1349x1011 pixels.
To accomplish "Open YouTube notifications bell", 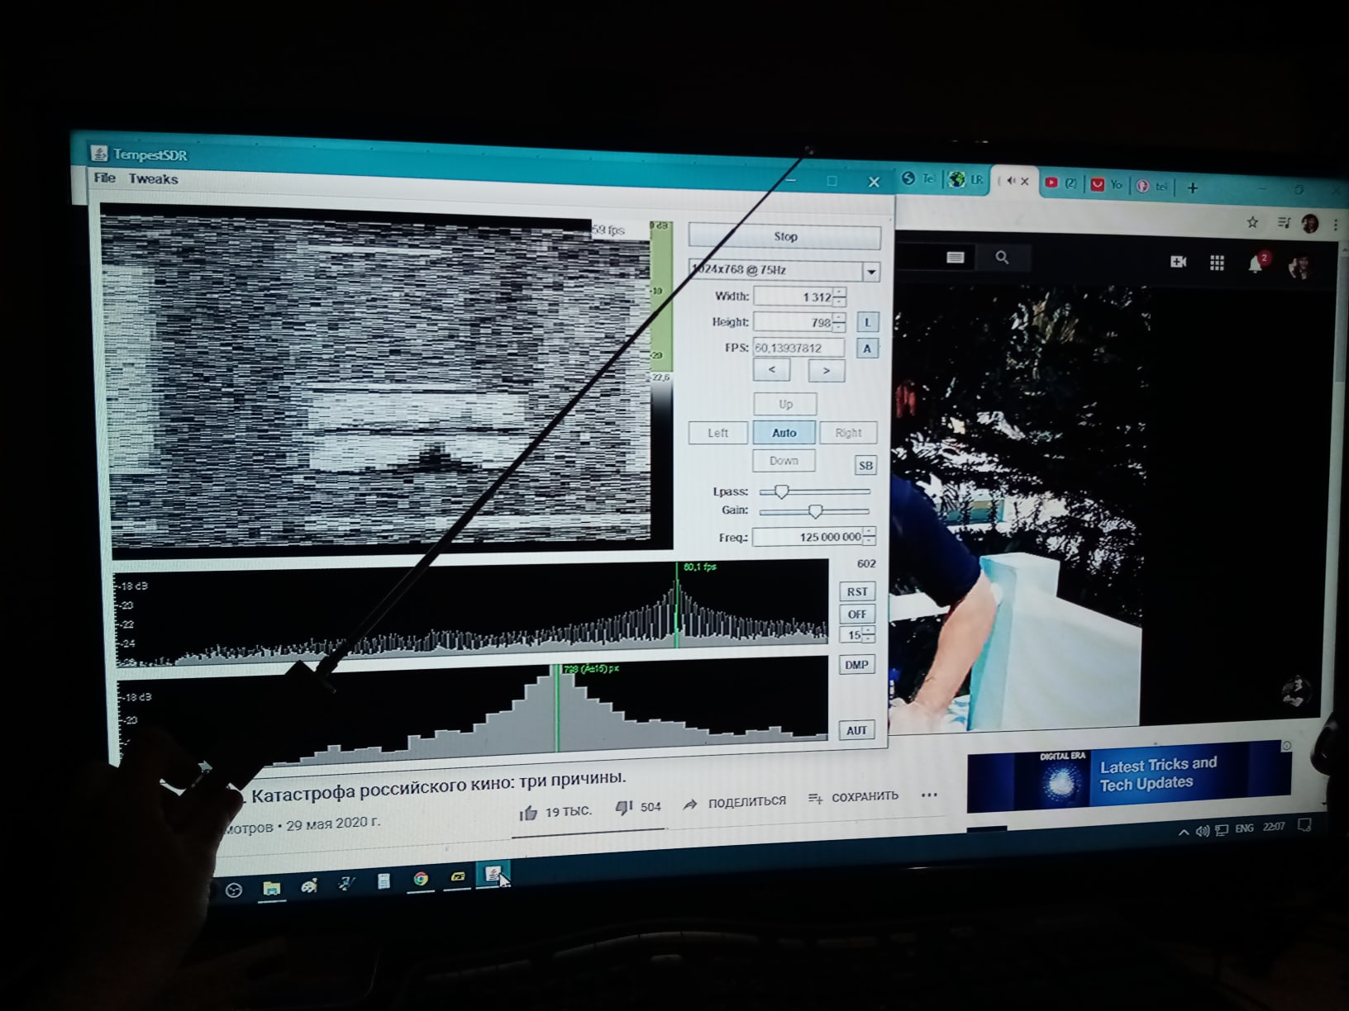I will [1255, 263].
